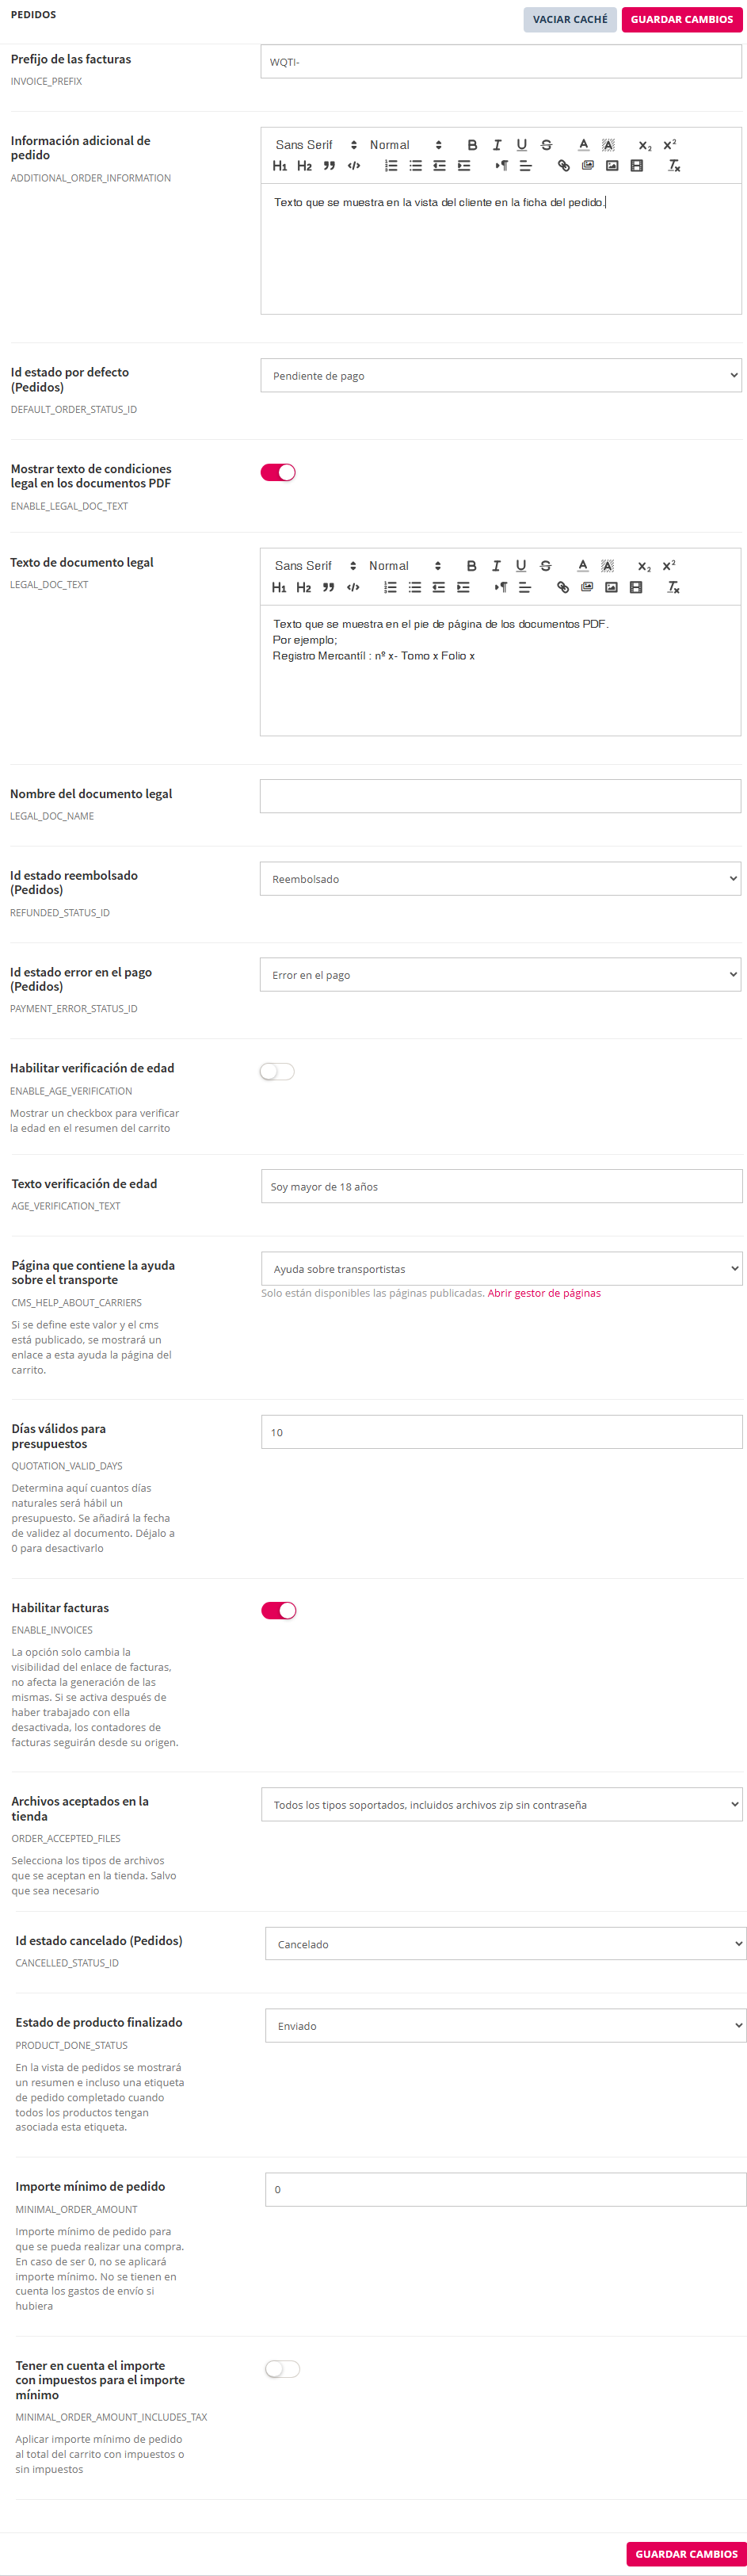Viewport: 747px width, 2576px height.
Task: Click ordered list icon in legal document editor
Action: pyautogui.click(x=390, y=587)
